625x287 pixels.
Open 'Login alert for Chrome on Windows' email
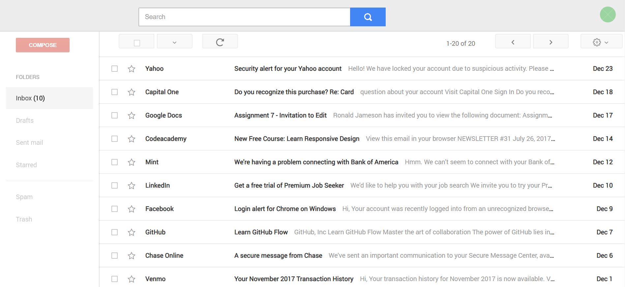(x=285, y=209)
